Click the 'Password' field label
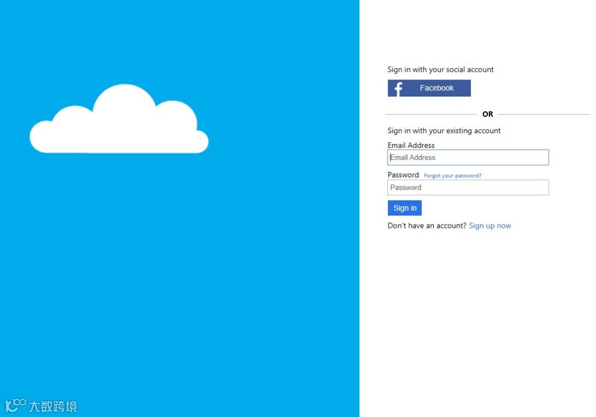596x417 pixels. pyautogui.click(x=403, y=175)
